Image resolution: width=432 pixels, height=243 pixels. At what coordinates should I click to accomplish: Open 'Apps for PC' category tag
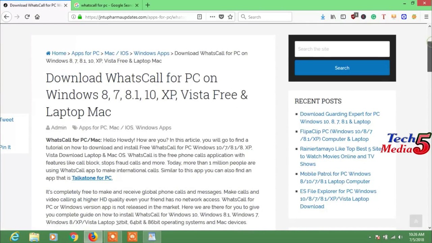point(93,128)
